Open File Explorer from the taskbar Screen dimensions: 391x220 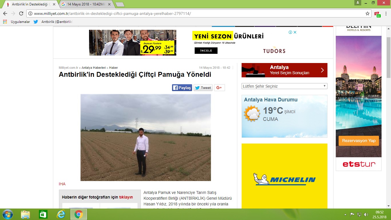coord(25,214)
